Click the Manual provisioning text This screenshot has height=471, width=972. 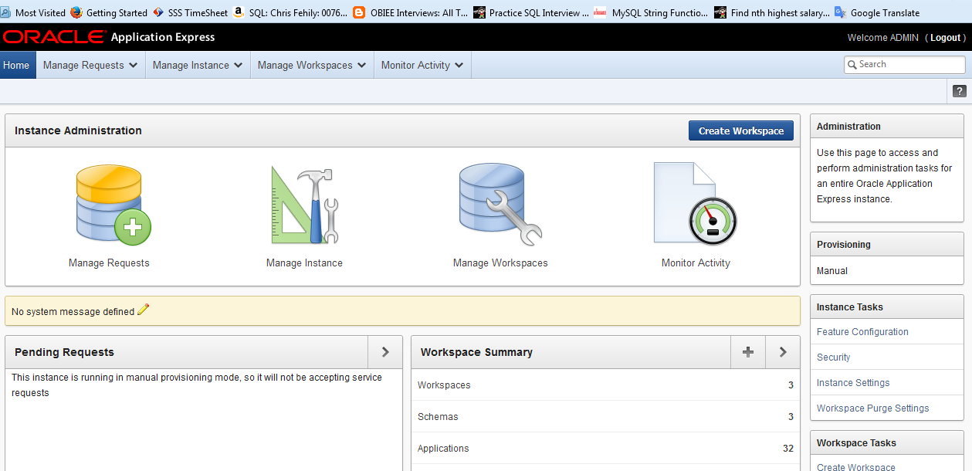[832, 271]
